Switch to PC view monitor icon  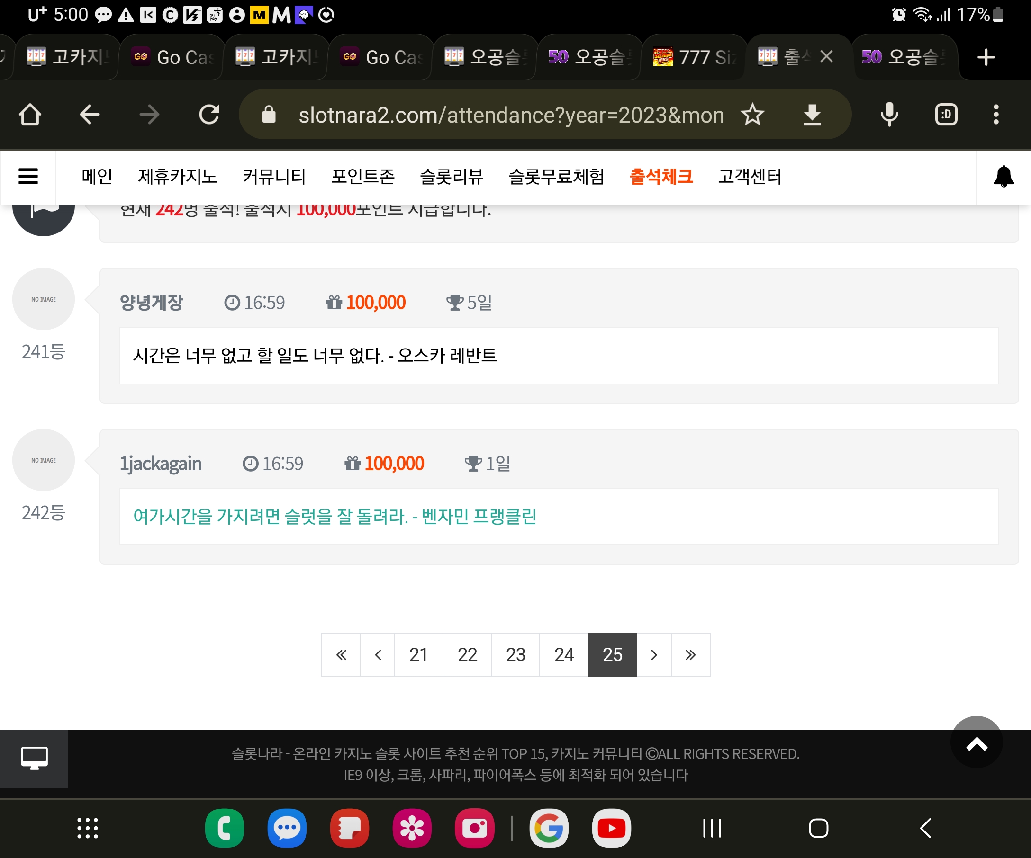click(x=35, y=759)
